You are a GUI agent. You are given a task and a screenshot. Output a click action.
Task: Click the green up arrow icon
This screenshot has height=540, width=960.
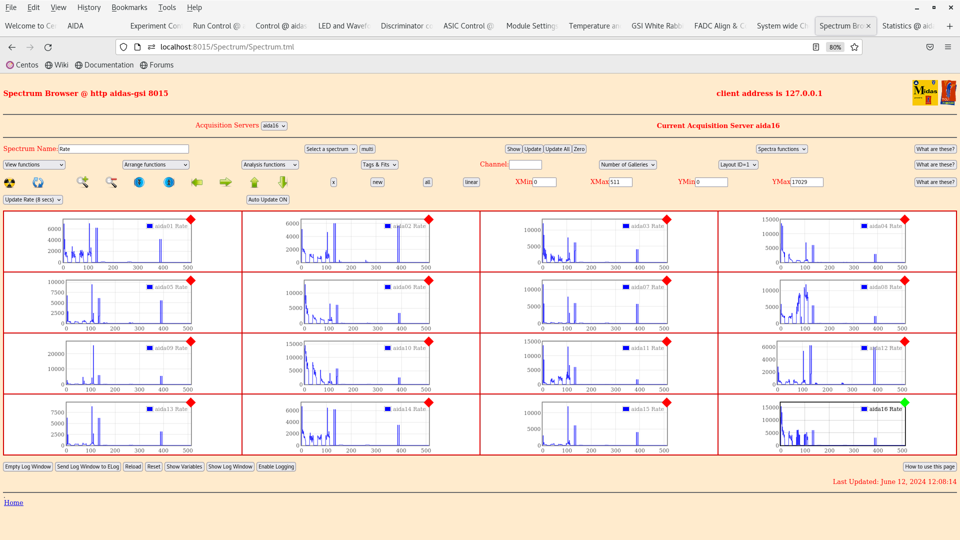[x=254, y=182]
